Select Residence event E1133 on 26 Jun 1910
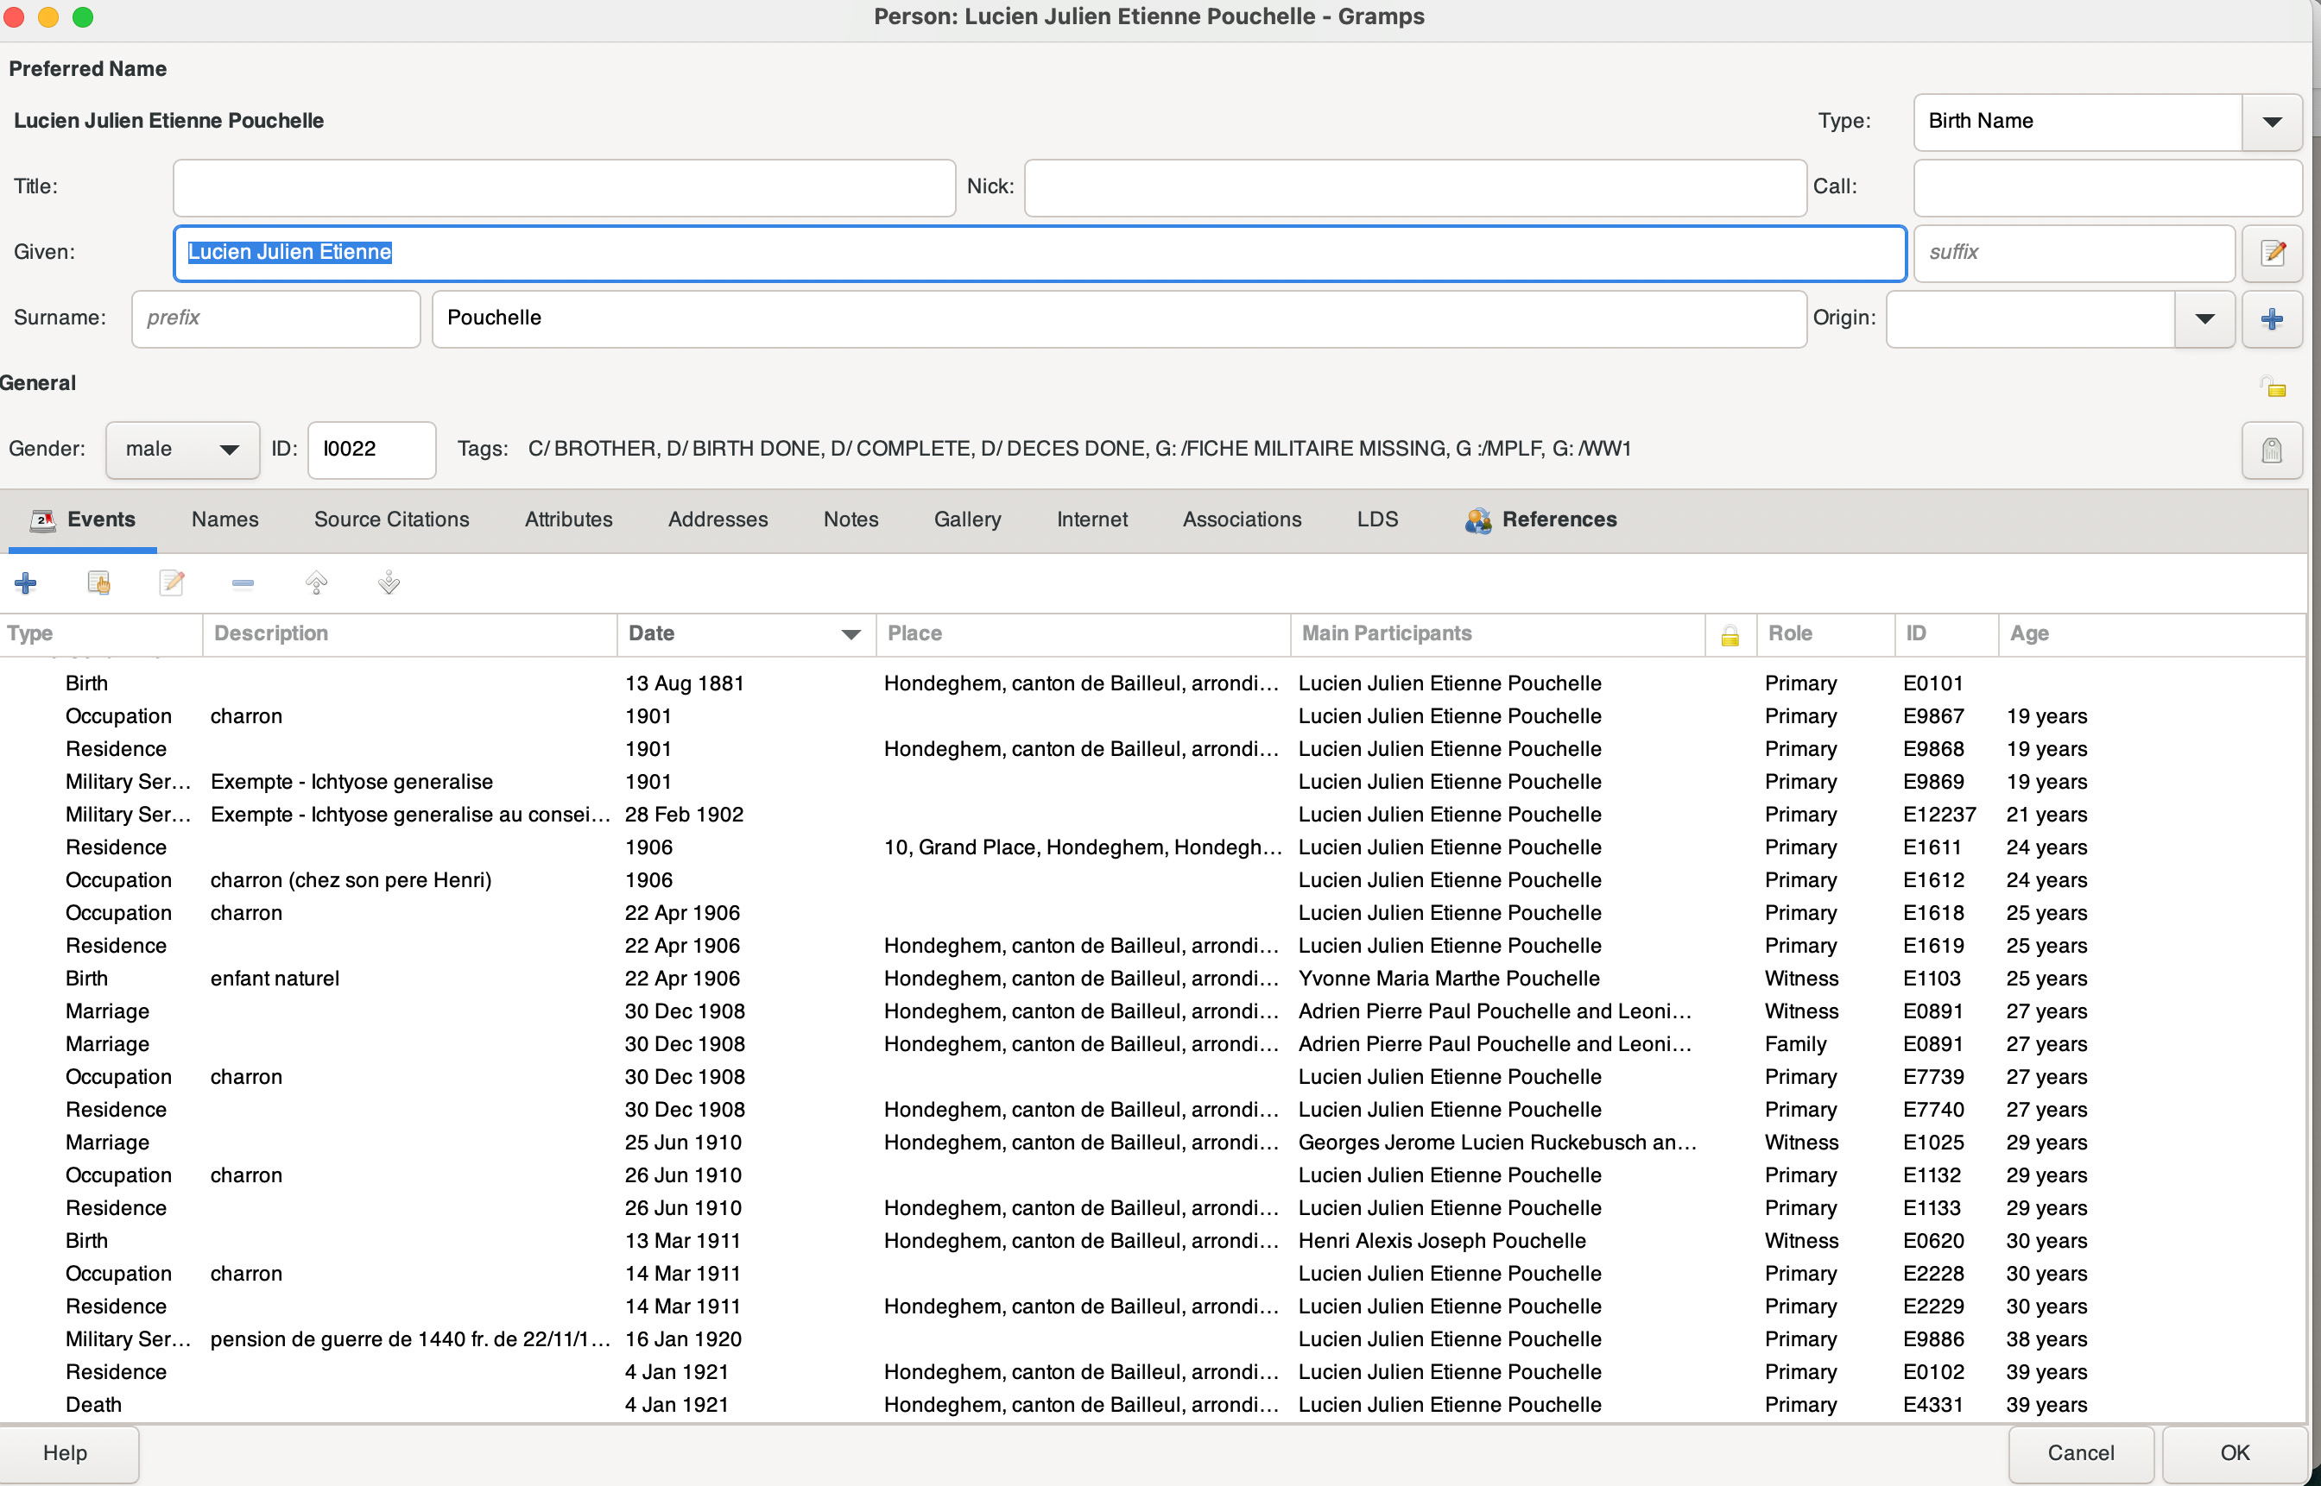 coord(1153,1209)
